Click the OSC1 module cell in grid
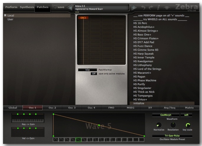The image size is (202, 146). click(83, 18)
